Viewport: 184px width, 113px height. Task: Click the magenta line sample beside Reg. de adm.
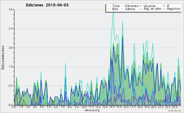point(140,9)
